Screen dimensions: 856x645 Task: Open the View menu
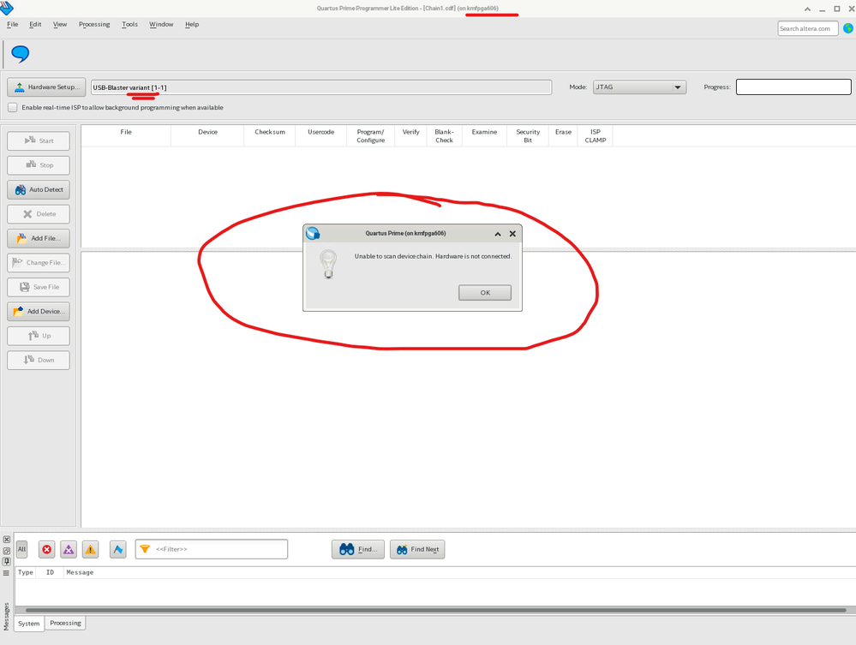60,24
